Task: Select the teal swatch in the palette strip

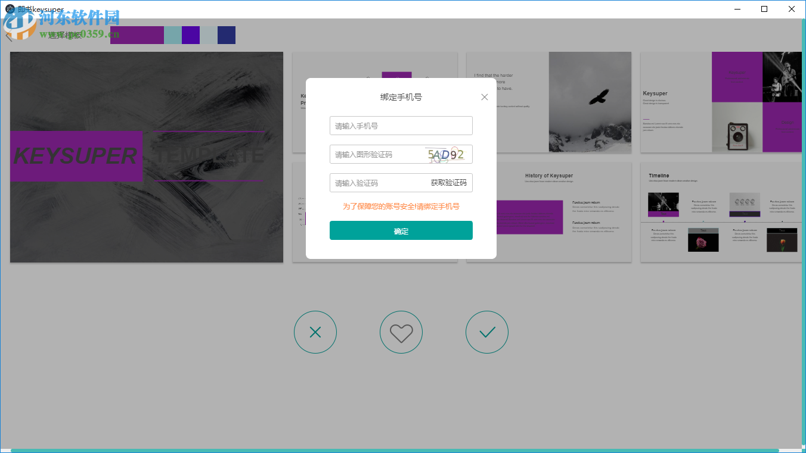Action: click(173, 35)
